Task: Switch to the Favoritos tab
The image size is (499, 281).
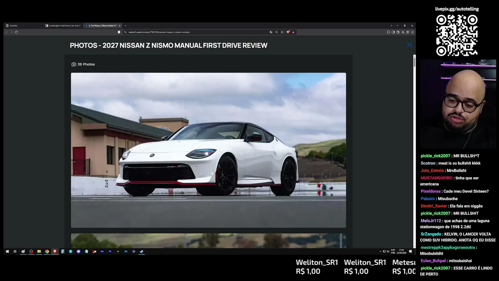Action: click(23, 26)
